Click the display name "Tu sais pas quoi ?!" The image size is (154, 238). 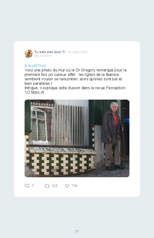coord(50,52)
